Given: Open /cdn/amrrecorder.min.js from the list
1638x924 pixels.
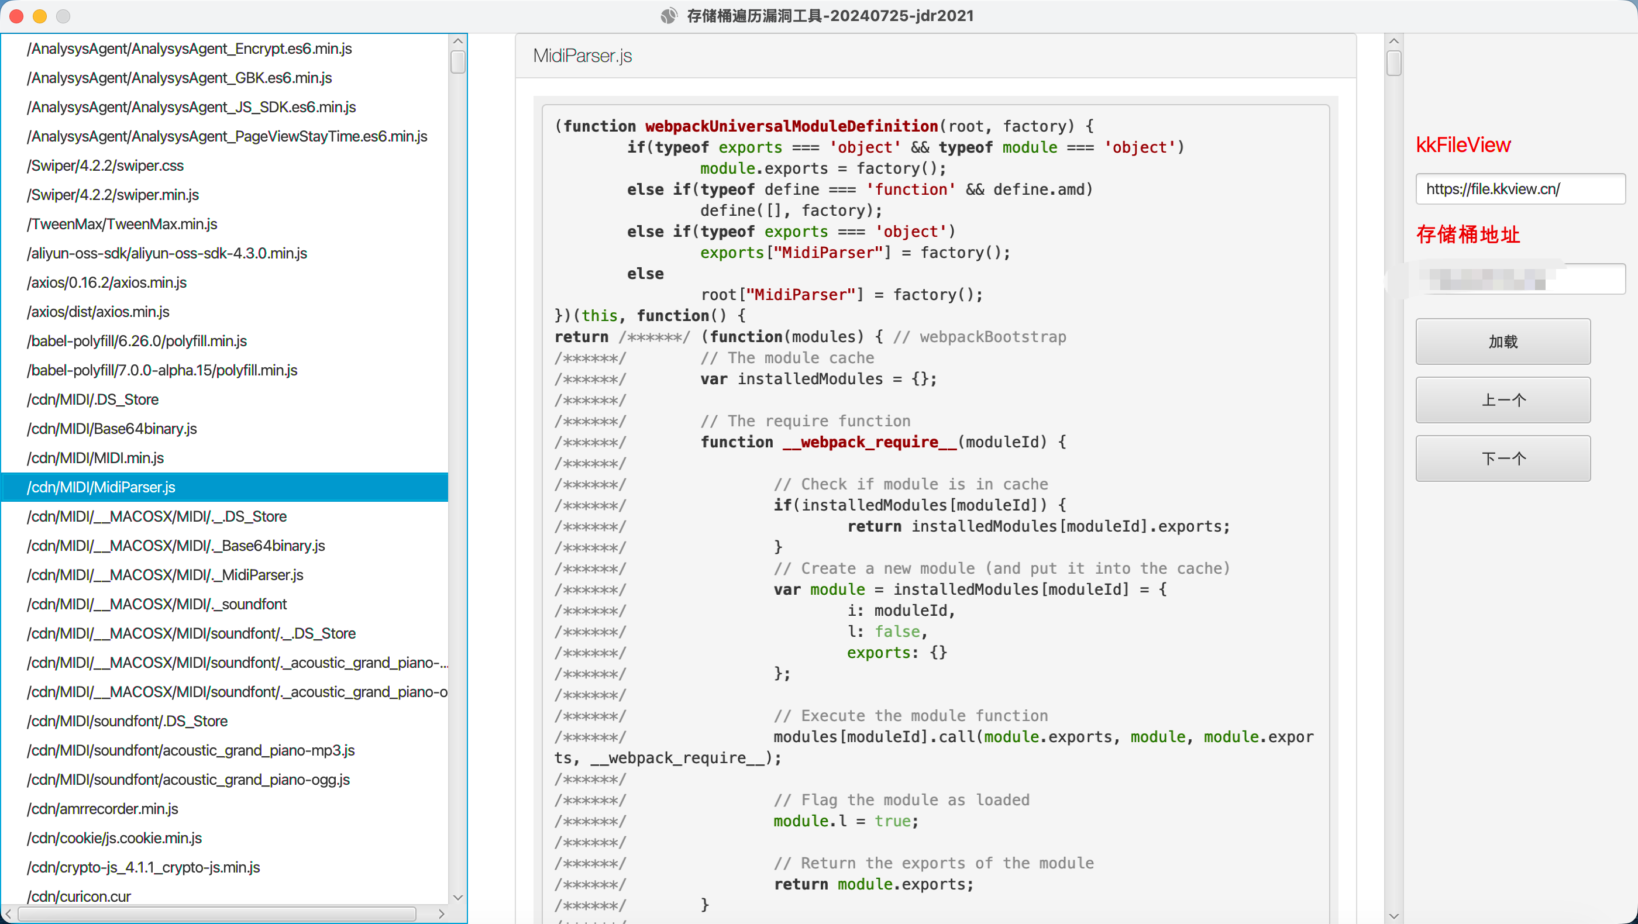Looking at the screenshot, I should coord(102,809).
